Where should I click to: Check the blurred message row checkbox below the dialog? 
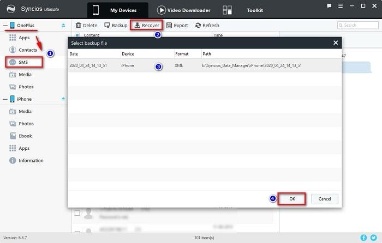[x=77, y=213]
